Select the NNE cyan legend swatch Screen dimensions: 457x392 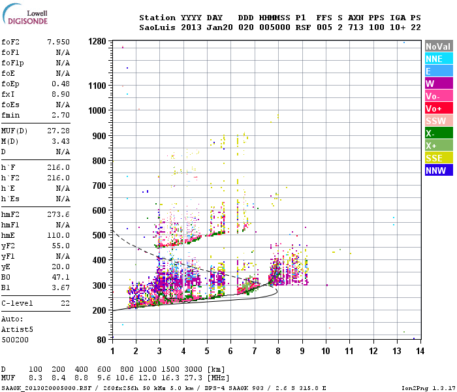pos(439,59)
